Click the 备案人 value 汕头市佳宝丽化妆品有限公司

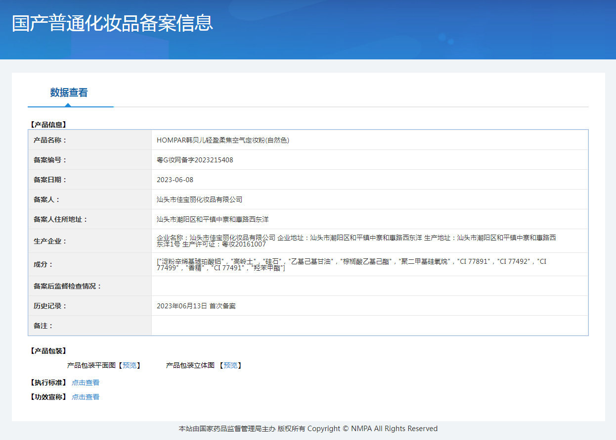click(x=200, y=199)
